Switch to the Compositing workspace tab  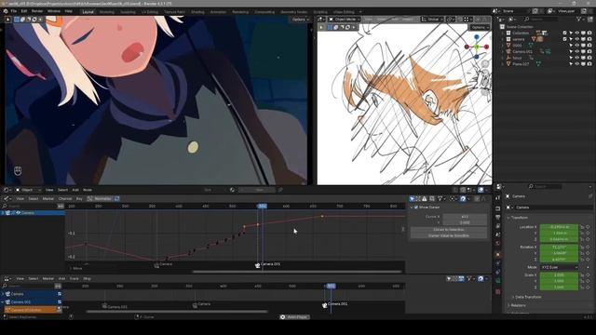pyautogui.click(x=264, y=12)
